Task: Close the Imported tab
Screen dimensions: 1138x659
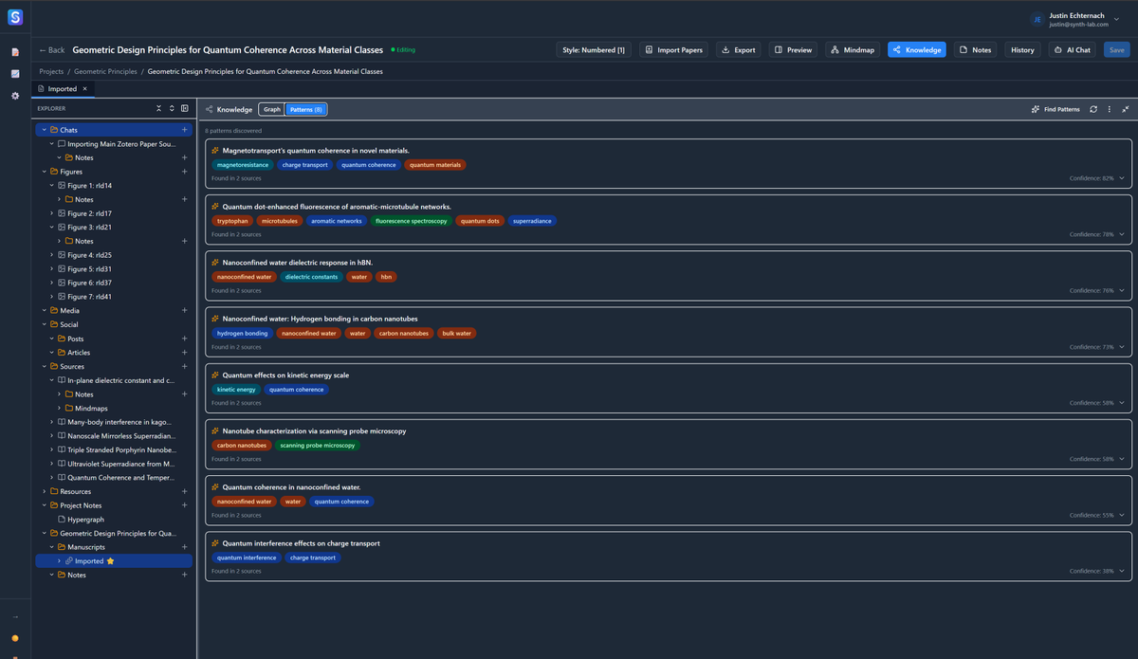Action: (x=84, y=88)
